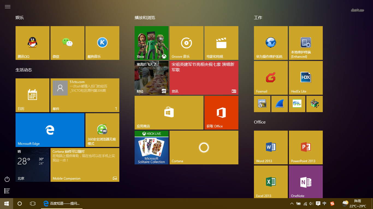The image size is (373, 209).
Task: Open the small CuteFTP tile
Action: pos(297,104)
